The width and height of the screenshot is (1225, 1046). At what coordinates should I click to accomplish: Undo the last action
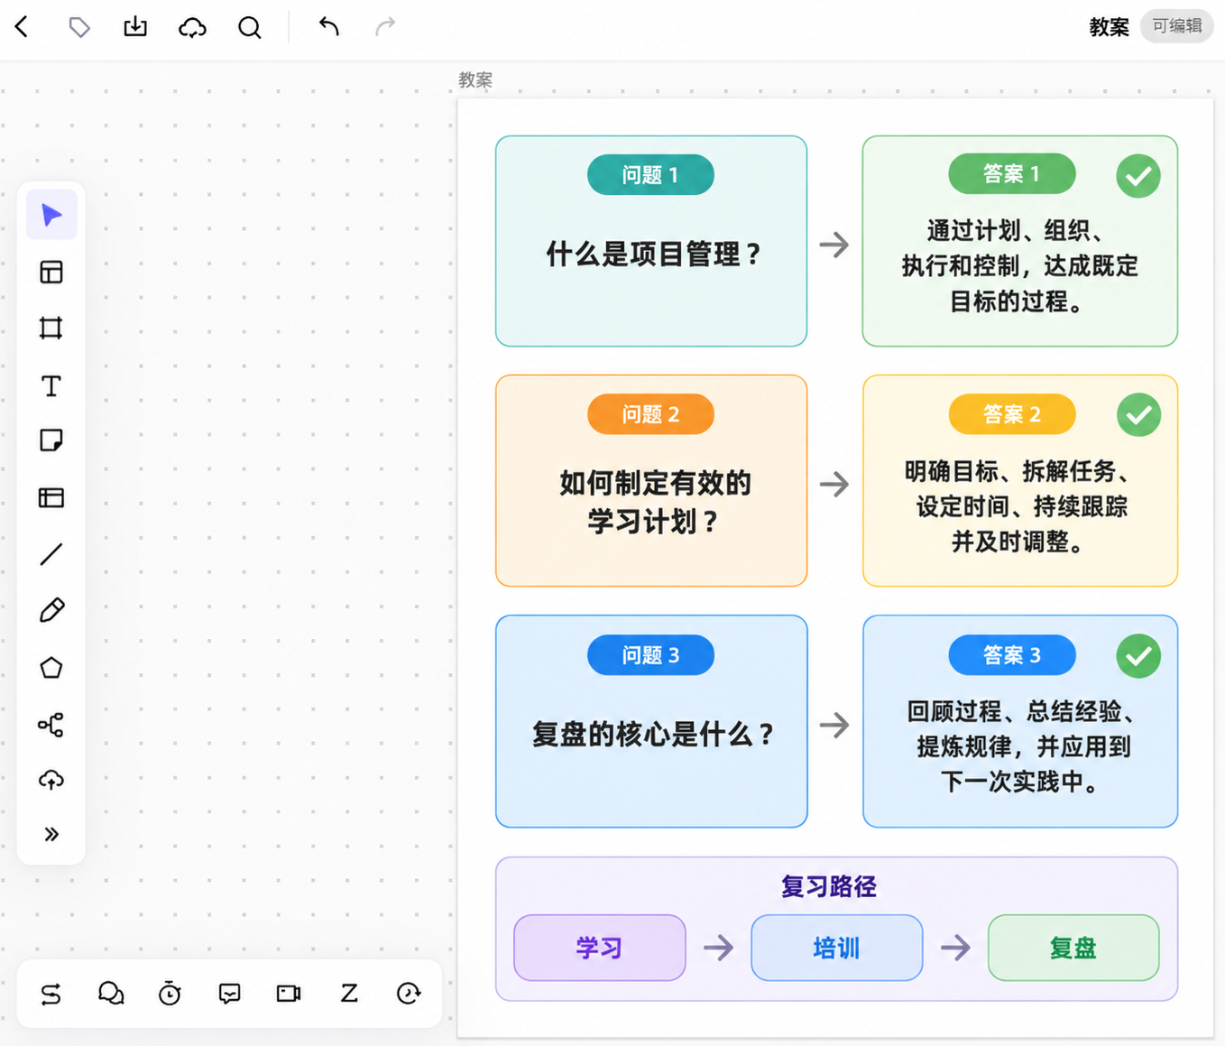click(x=328, y=27)
